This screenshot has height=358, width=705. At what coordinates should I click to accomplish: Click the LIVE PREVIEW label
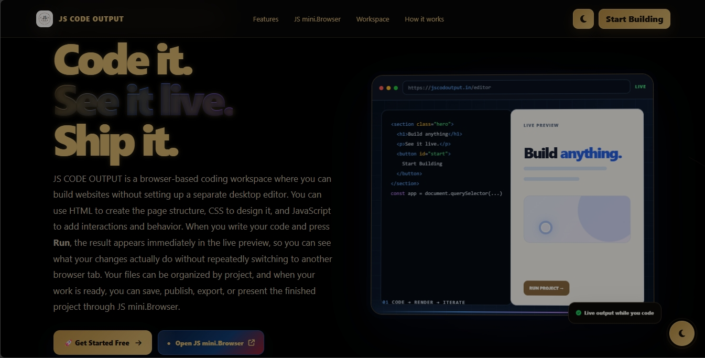tap(541, 125)
